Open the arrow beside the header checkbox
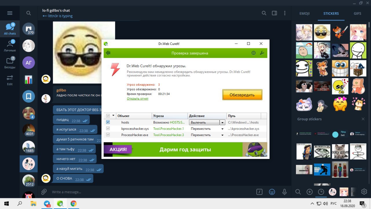Viewport: 371px width, 209px height. coord(113,115)
